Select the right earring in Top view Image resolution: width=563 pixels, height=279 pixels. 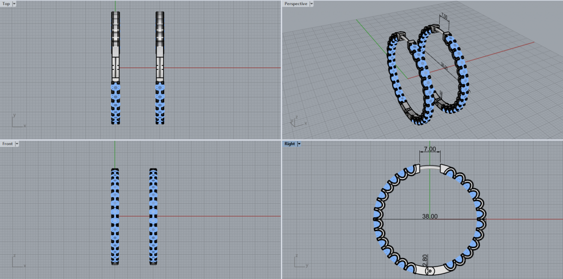(160, 68)
